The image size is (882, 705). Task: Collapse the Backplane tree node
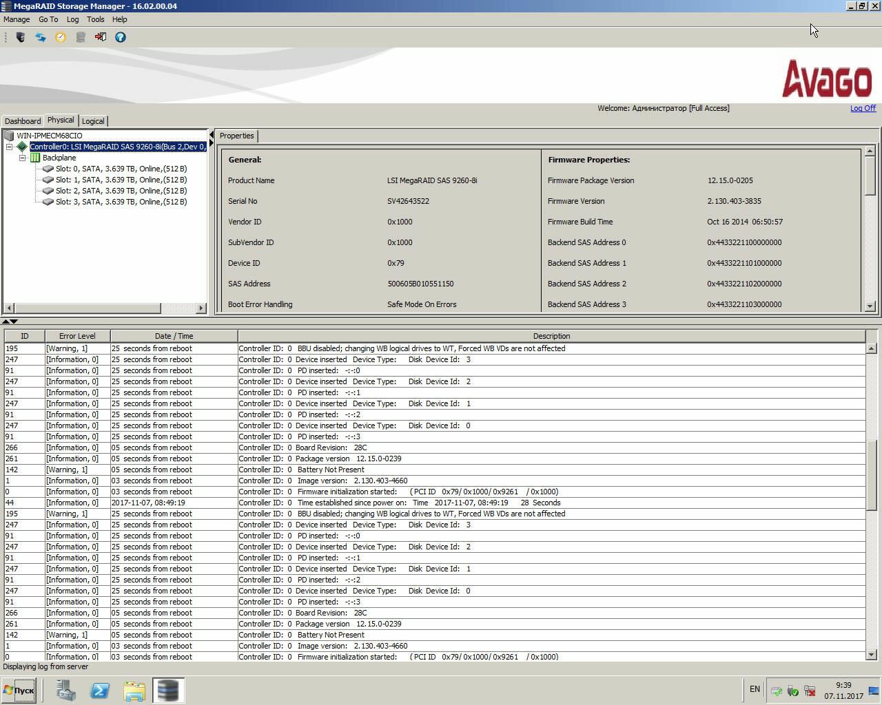tap(23, 158)
